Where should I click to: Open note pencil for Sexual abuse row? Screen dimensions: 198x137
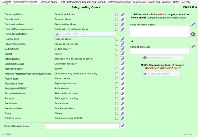(122, 103)
